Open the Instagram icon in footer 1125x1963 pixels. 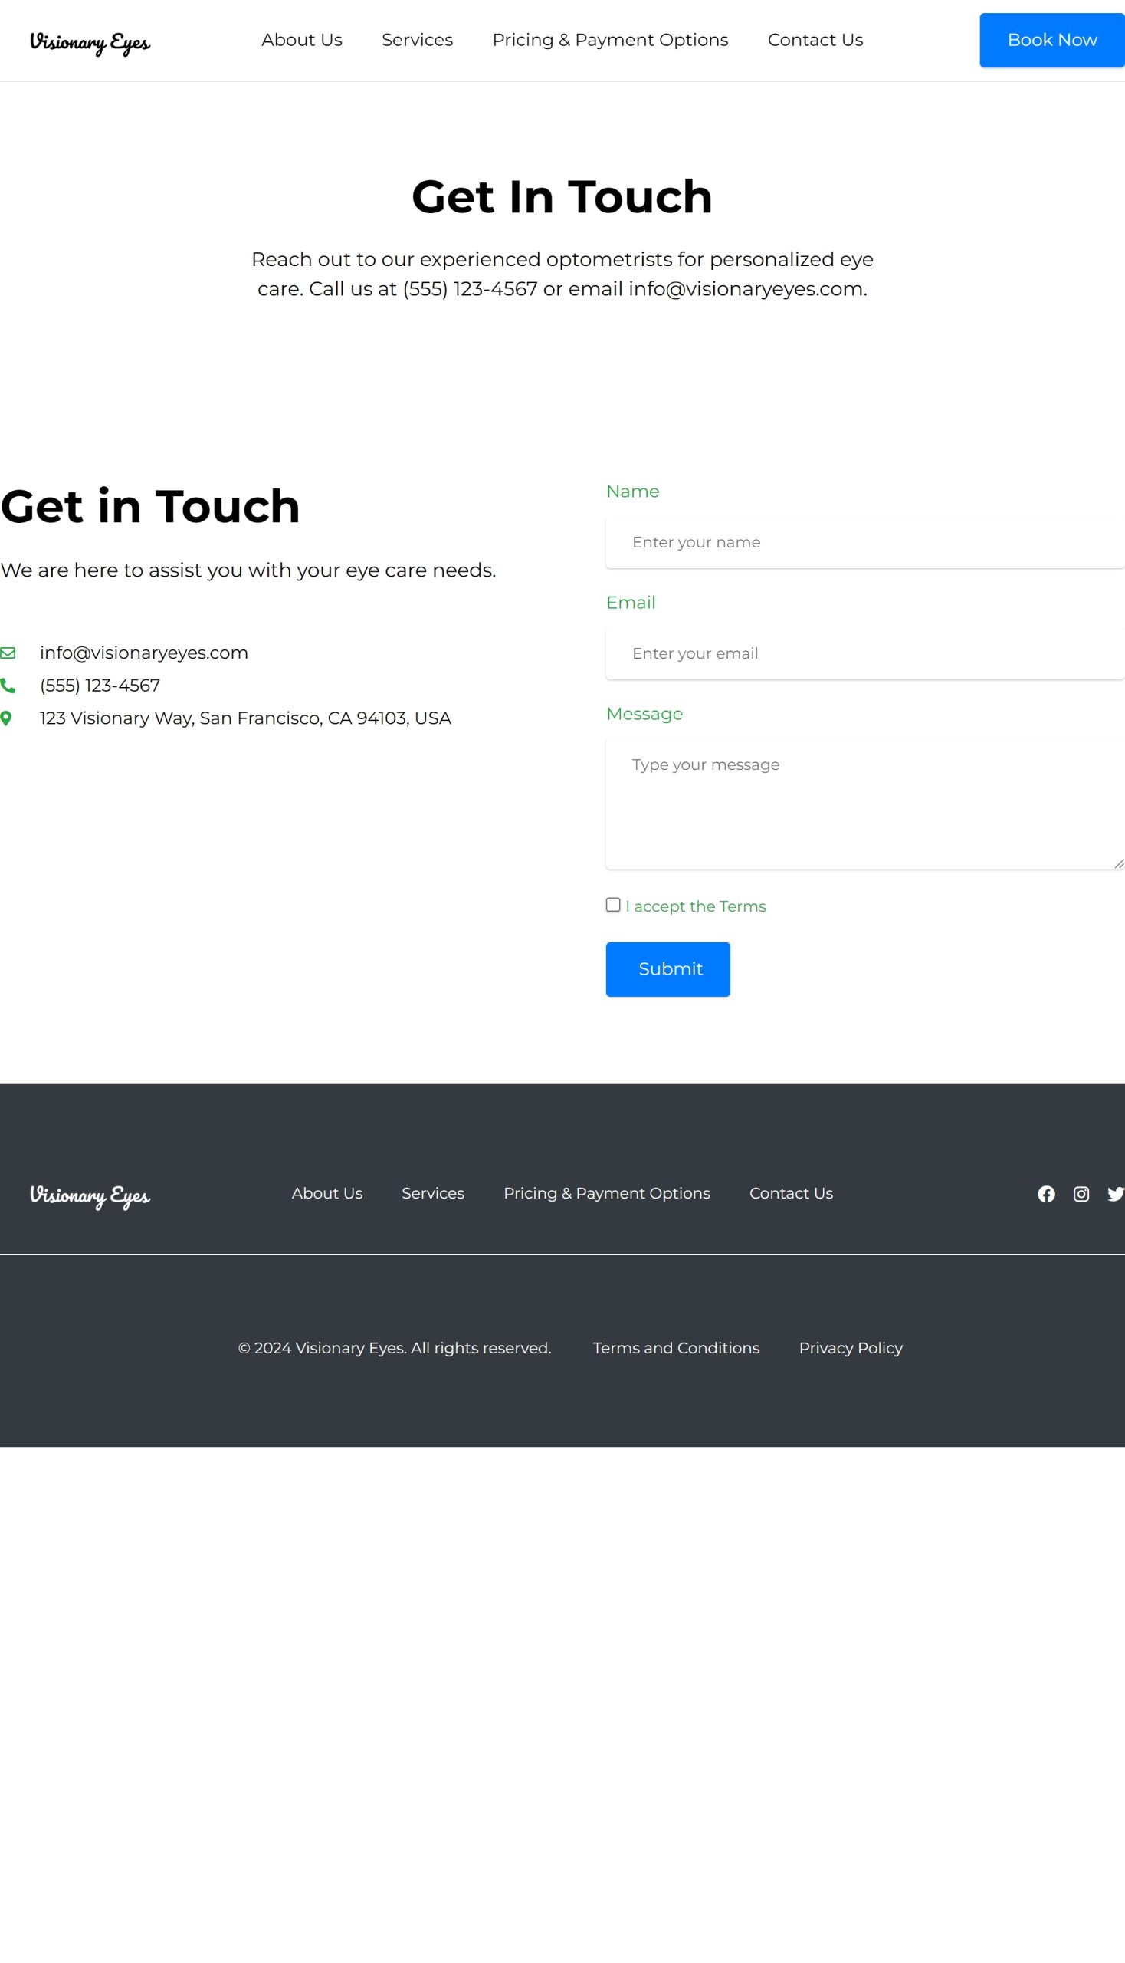pos(1081,1195)
